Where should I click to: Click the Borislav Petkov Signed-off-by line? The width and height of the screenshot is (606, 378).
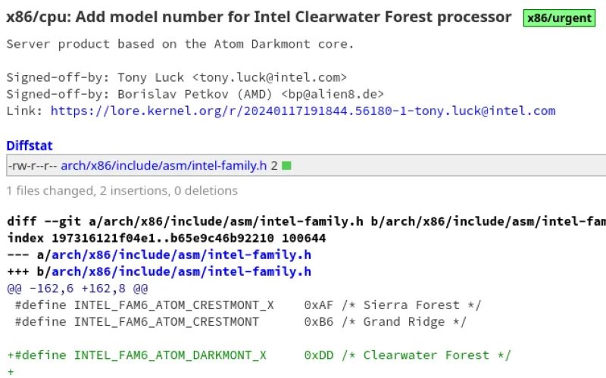(x=195, y=94)
